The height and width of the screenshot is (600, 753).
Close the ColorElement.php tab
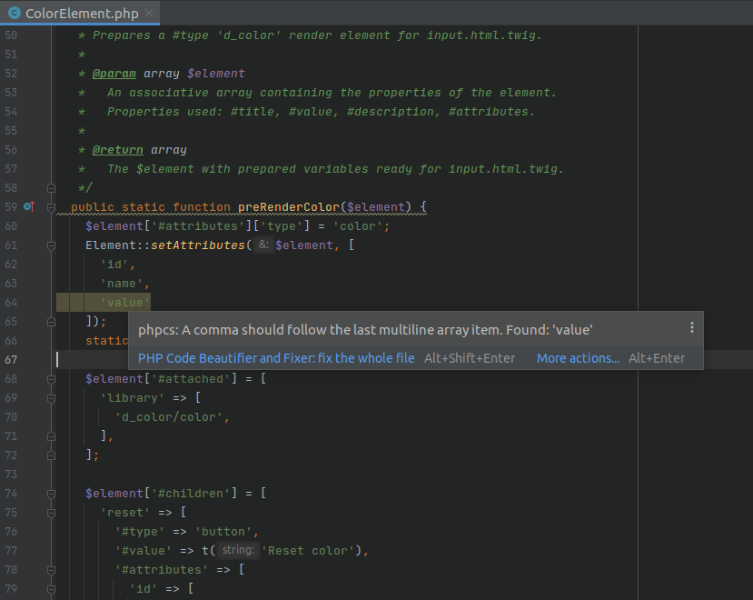pos(149,14)
